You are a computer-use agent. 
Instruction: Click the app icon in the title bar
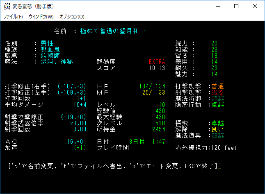7,6
